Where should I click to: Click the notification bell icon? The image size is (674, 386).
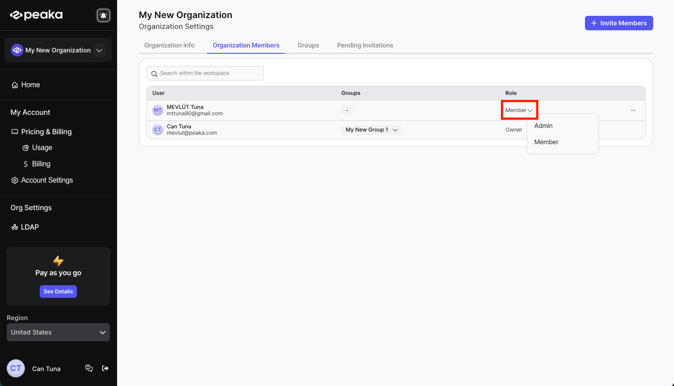(104, 15)
